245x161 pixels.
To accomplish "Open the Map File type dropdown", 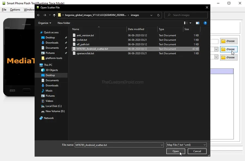I will (x=204, y=145).
